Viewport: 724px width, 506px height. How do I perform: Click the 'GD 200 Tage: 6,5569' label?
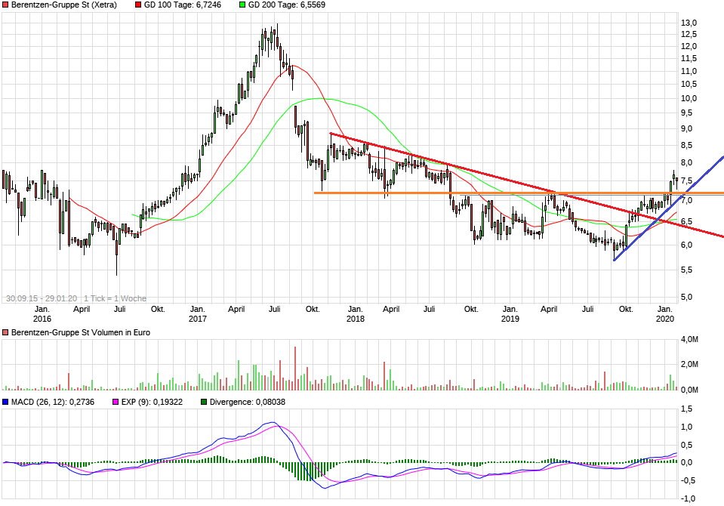click(x=287, y=5)
